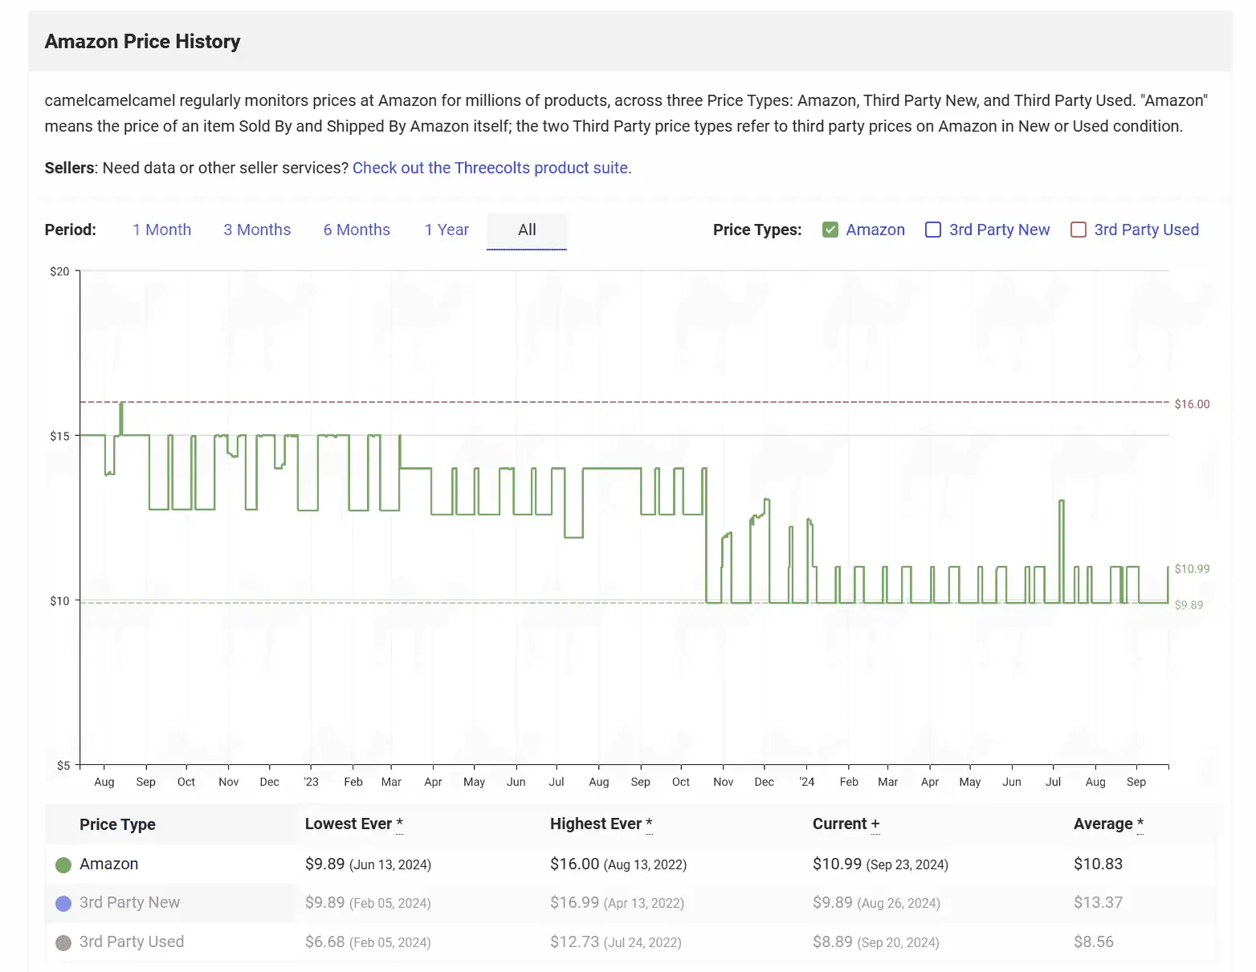This screenshot has height=972, width=1256.
Task: Switch to the 3 Months period
Action: coord(257,230)
